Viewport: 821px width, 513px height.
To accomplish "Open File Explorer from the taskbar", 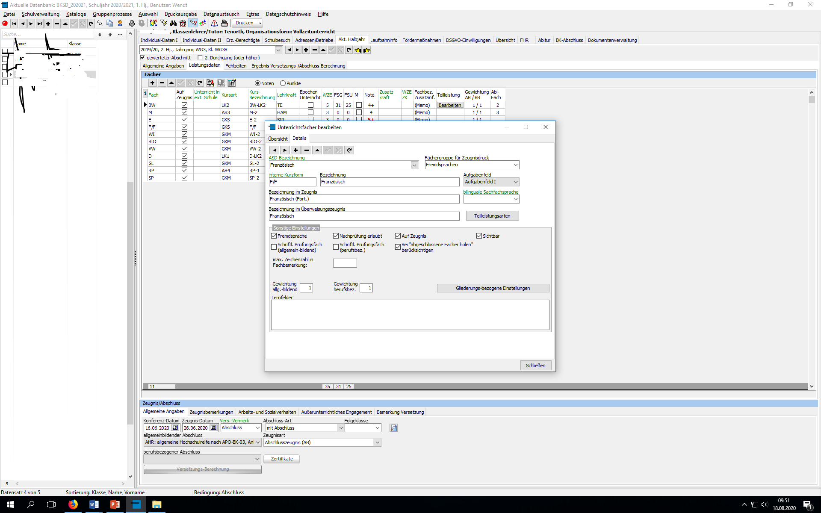I will tap(157, 504).
